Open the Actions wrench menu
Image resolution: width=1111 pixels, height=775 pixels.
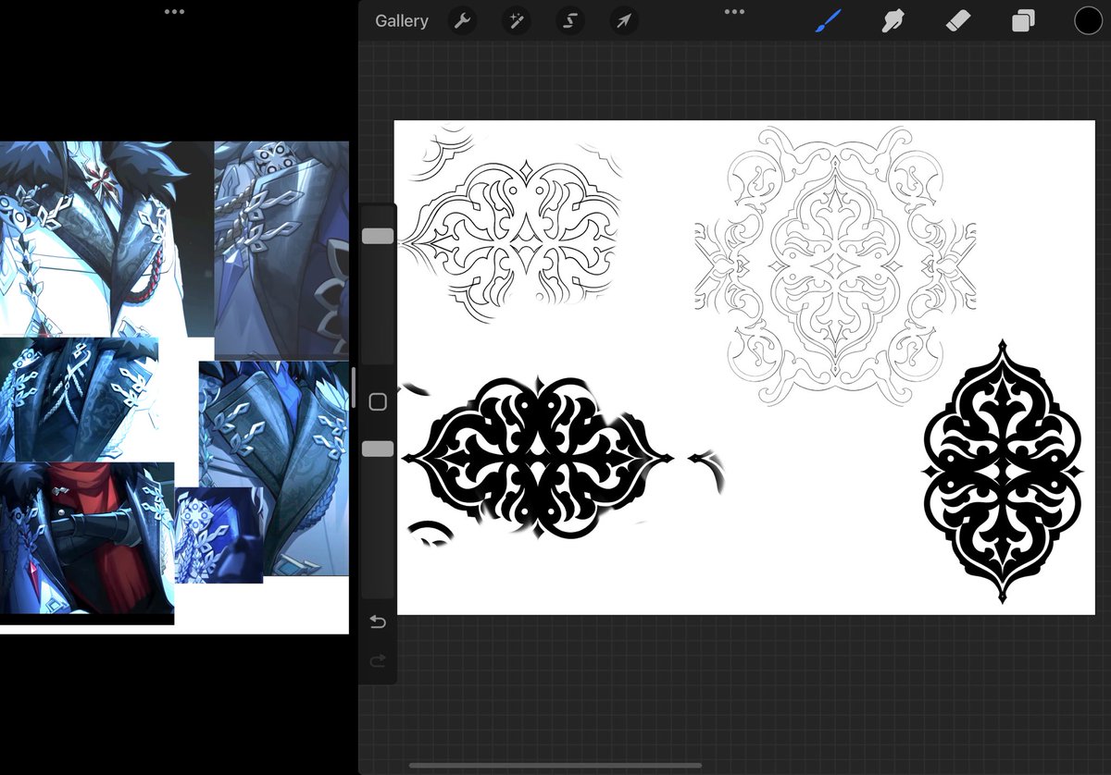coord(462,20)
